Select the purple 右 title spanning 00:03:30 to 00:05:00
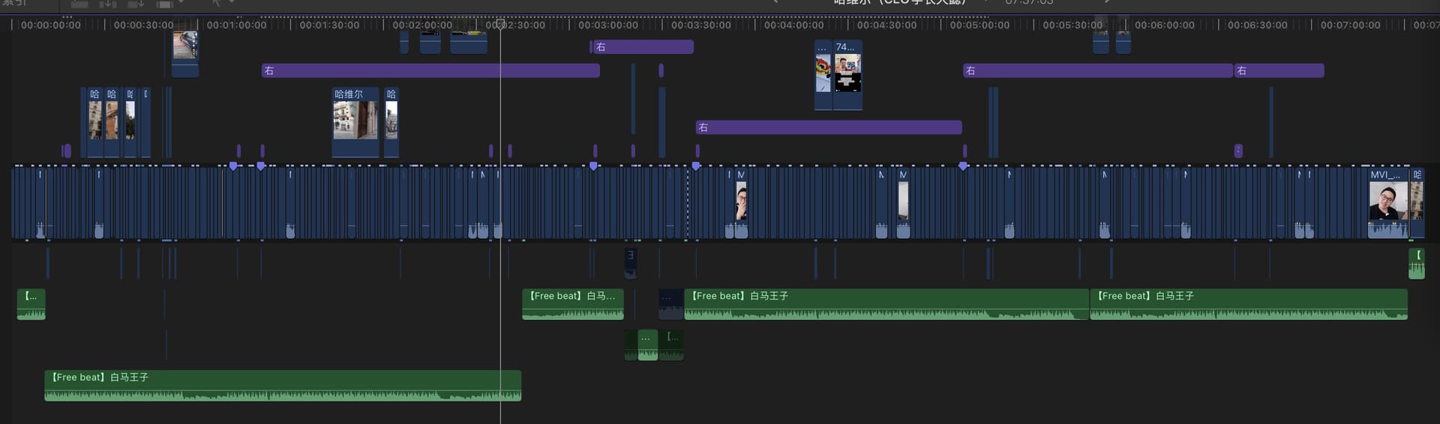The width and height of the screenshot is (1440, 424). point(828,127)
